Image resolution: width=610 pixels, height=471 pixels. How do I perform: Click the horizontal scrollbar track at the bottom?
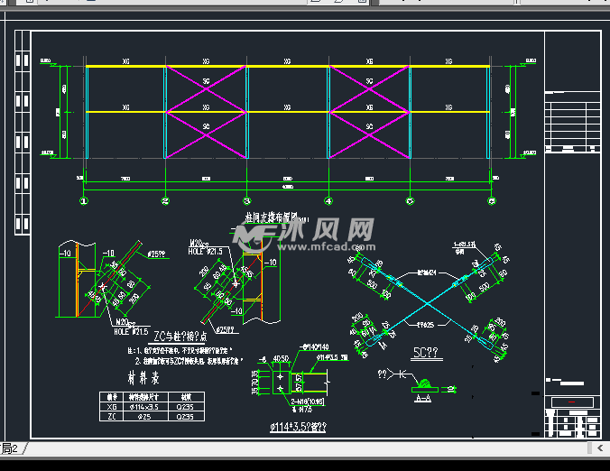pyautogui.click(x=307, y=448)
